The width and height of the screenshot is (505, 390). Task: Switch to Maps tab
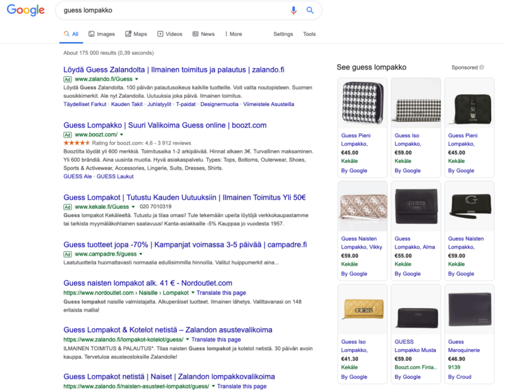click(x=136, y=34)
